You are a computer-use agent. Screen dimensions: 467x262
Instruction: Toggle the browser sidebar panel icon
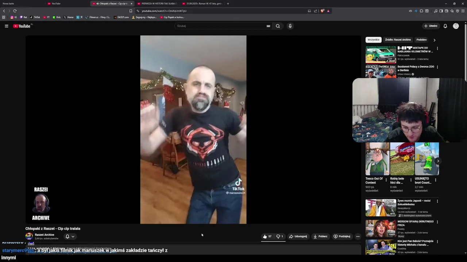(x=441, y=11)
